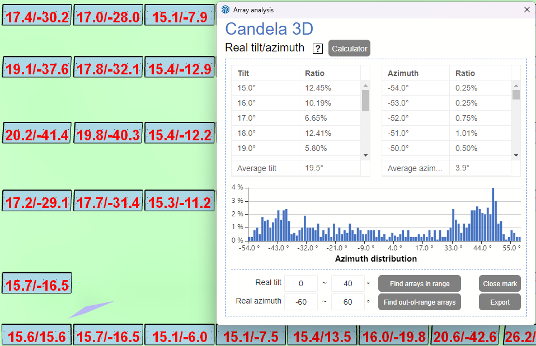Screen dimensions: 536x346
Task: Click the Azimuth table scroll up arrow
Action: (516, 86)
